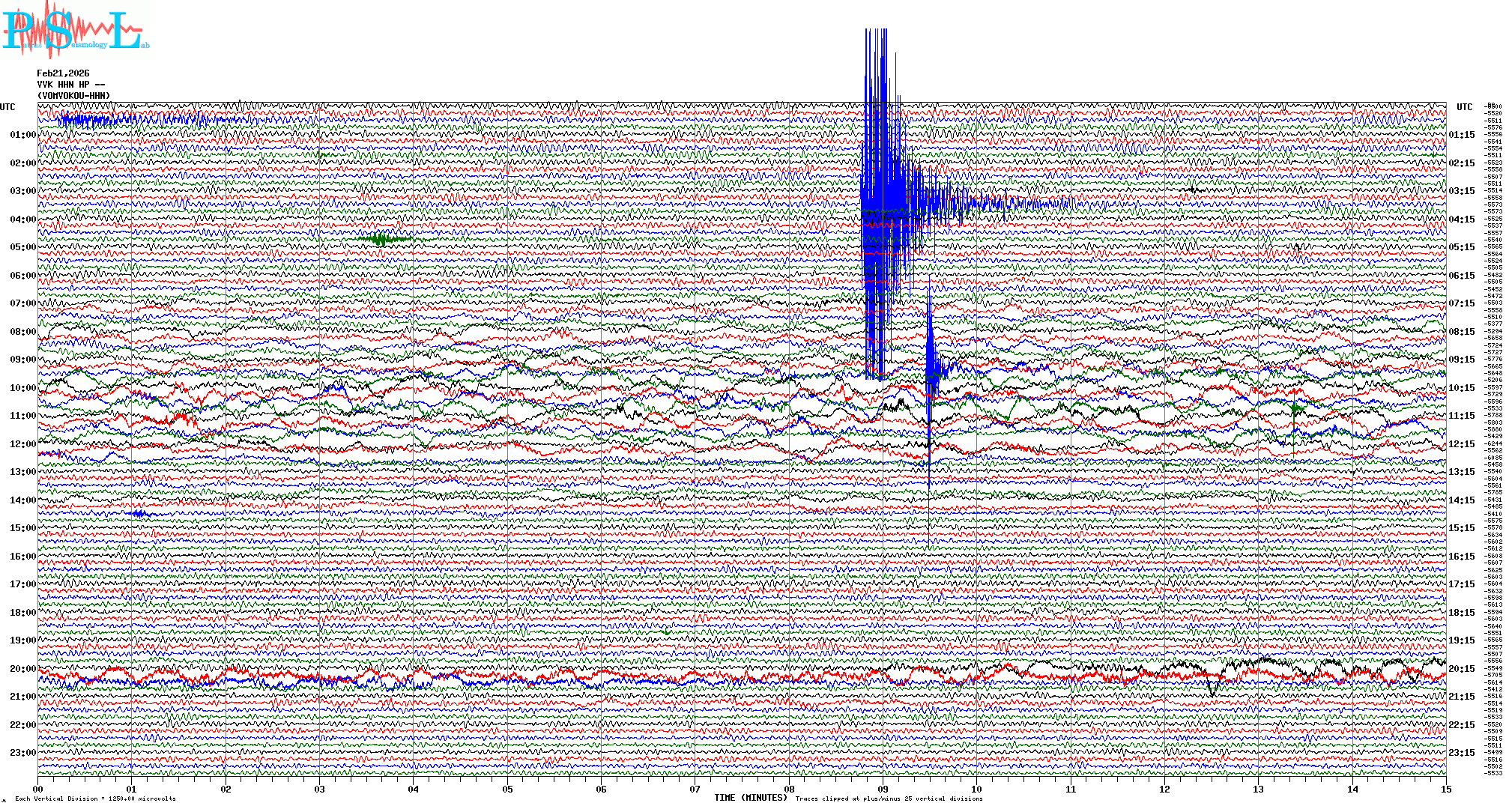Click the 10:15 time label on right

point(1461,388)
